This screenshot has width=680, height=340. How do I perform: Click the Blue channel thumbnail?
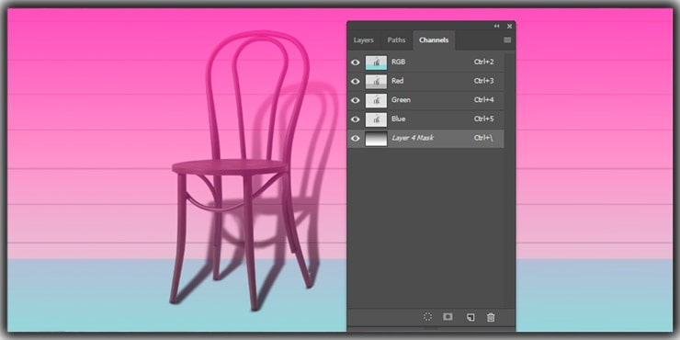pos(376,119)
